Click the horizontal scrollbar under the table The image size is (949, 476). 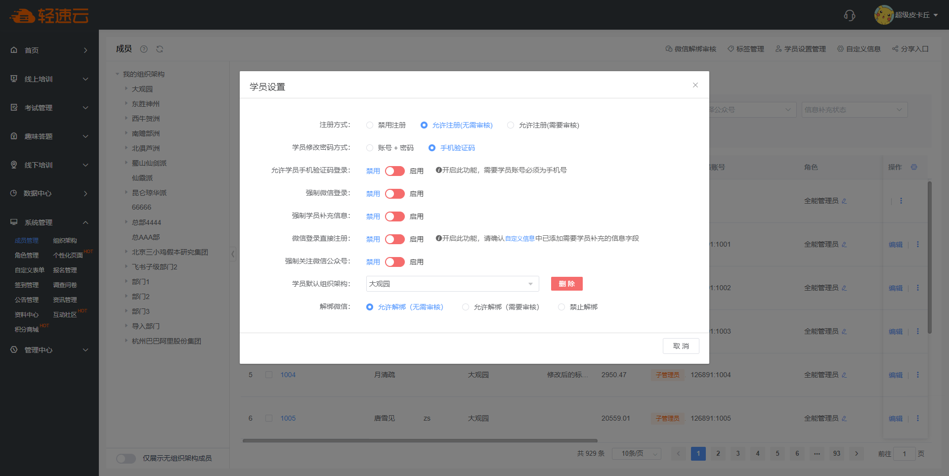click(420, 440)
